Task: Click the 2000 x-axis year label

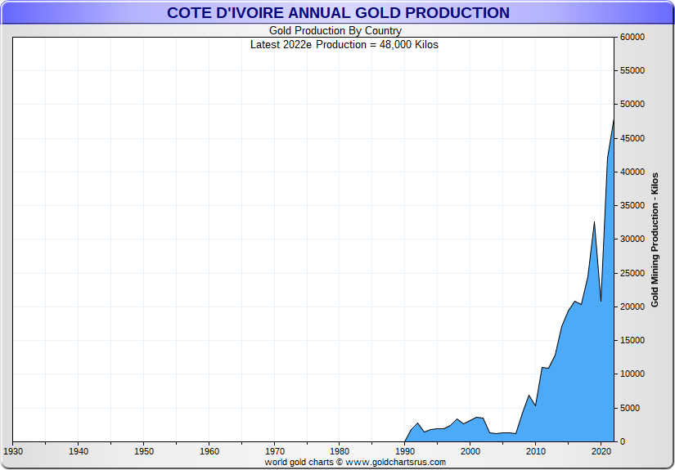Action: [470, 451]
